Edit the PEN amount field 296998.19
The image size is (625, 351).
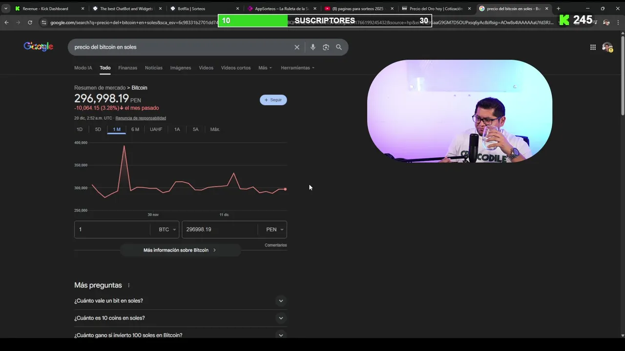pos(220,230)
